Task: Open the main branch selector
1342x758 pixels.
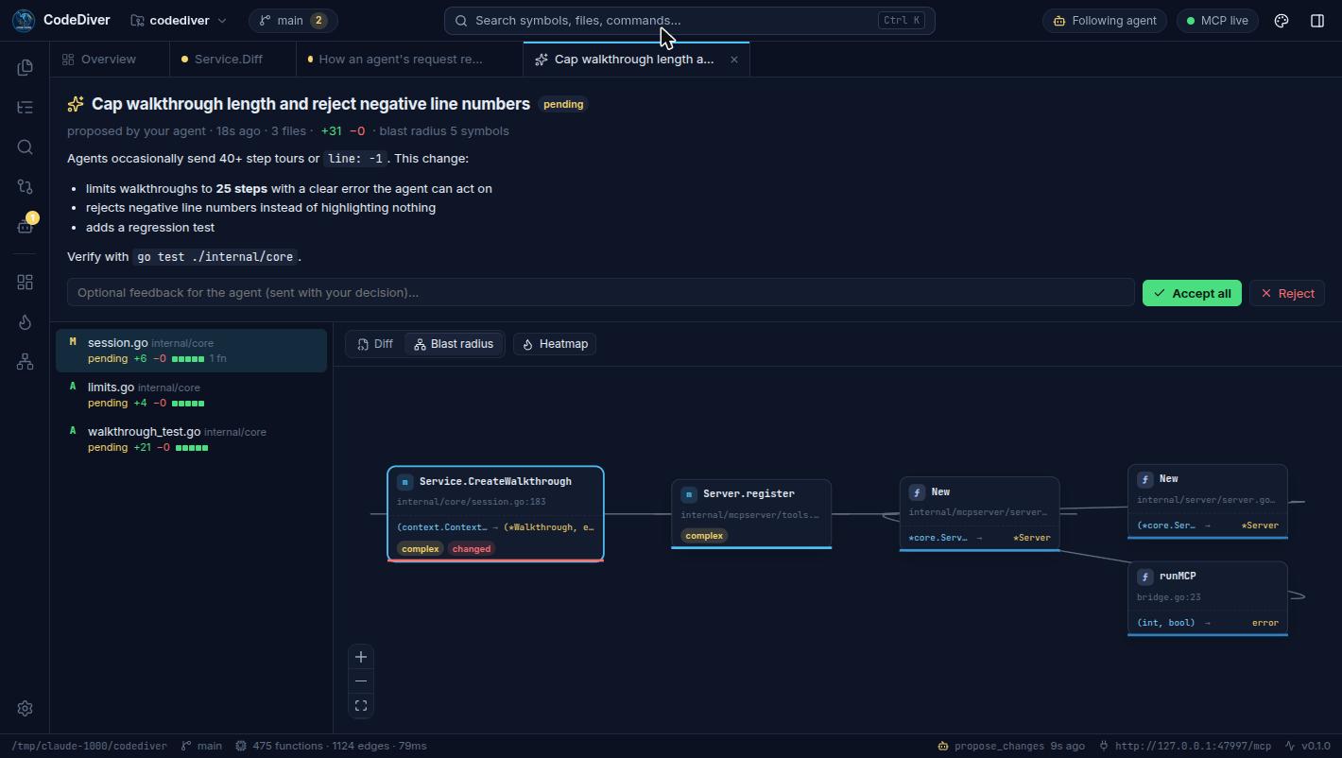Action: point(293,20)
